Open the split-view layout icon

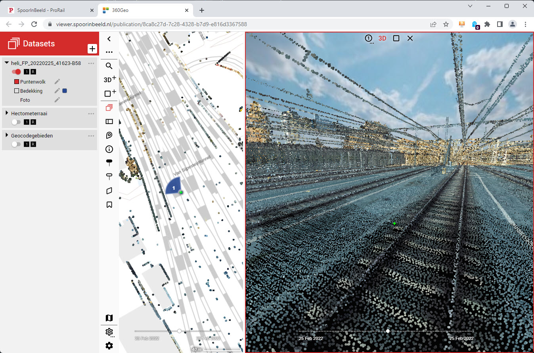point(109,121)
